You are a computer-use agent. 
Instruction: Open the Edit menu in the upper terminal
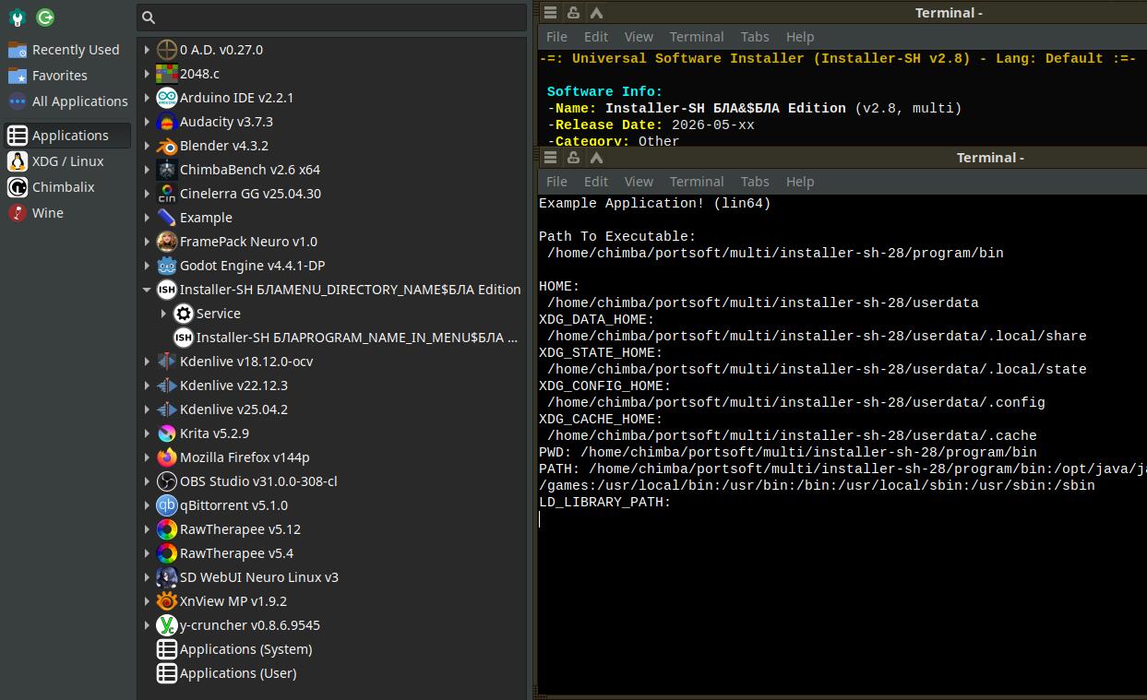(x=596, y=37)
